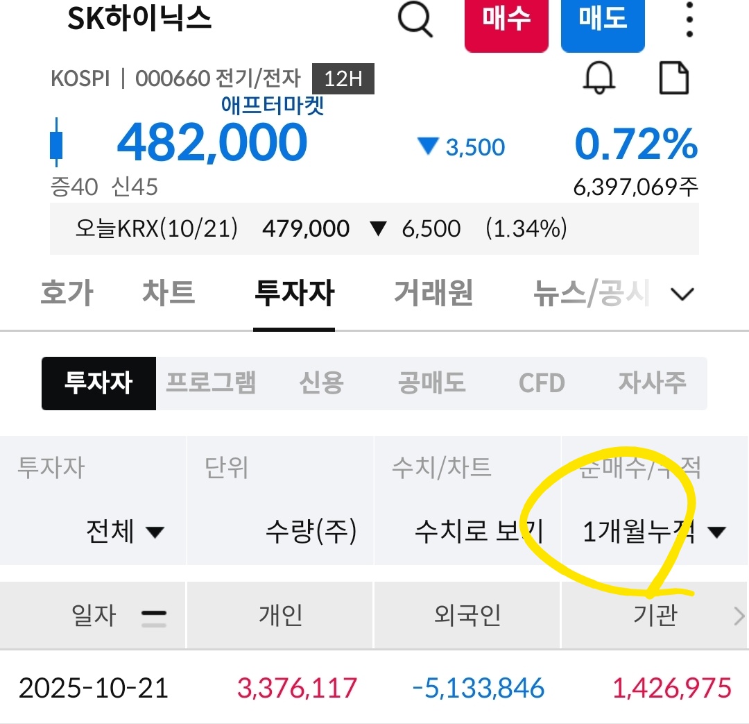Tap the date column sort icon
Viewport: 749px width, 724px height.
[153, 616]
